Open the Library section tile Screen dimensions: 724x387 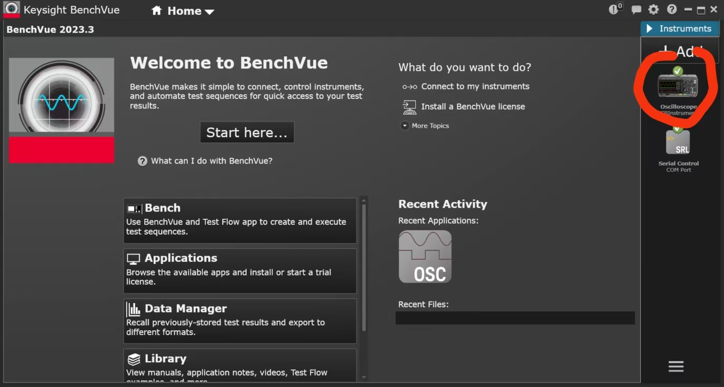click(240, 365)
